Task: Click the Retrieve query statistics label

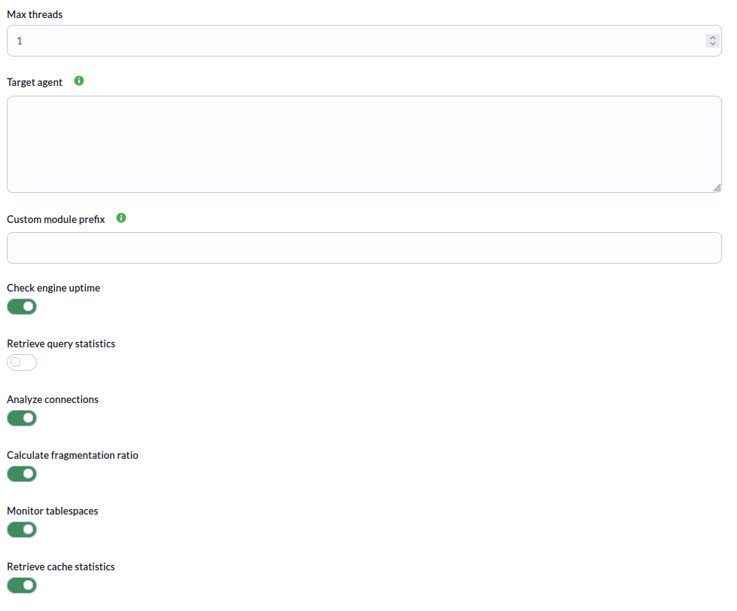Action: pos(61,344)
